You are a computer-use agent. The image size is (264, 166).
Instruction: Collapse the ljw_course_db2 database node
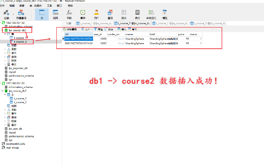(x=2, y=91)
